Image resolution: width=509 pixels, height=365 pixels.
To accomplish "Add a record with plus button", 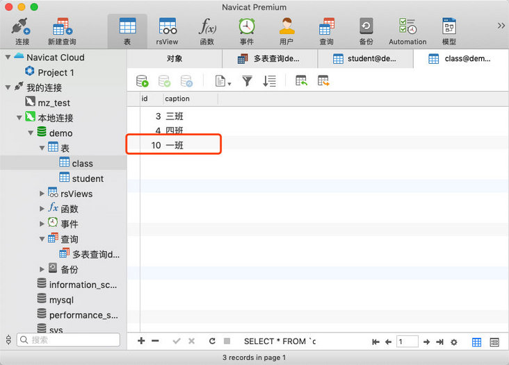I will click(x=141, y=341).
